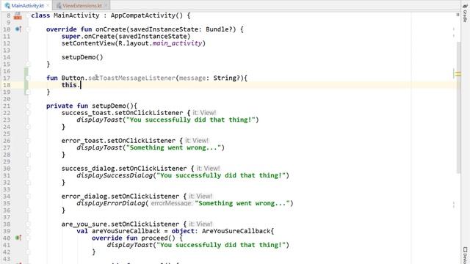Click "Button" receiver type on line 17
This screenshot has height=264, width=470.
[x=73, y=78]
